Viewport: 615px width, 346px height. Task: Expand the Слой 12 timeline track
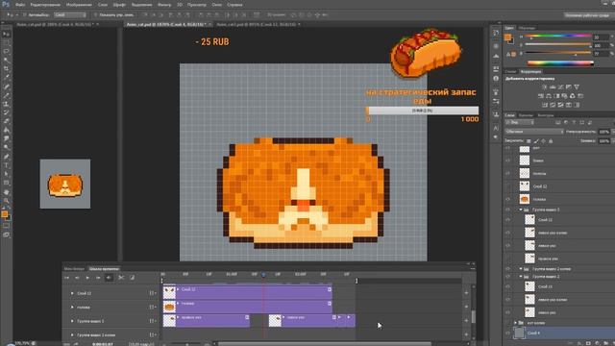(72, 293)
